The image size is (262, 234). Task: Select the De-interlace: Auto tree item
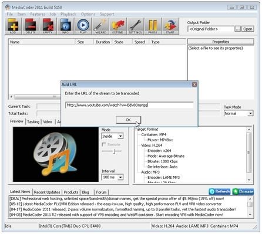click(162, 167)
